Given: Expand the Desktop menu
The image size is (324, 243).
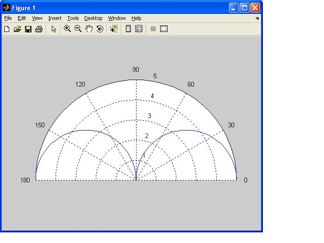Looking at the screenshot, I should [x=93, y=18].
